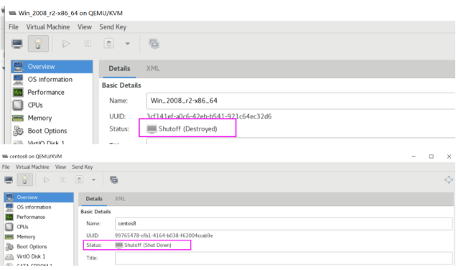Select Memory in centos8 hardware list
Image resolution: width=456 pixels, height=270 pixels.
39,236
